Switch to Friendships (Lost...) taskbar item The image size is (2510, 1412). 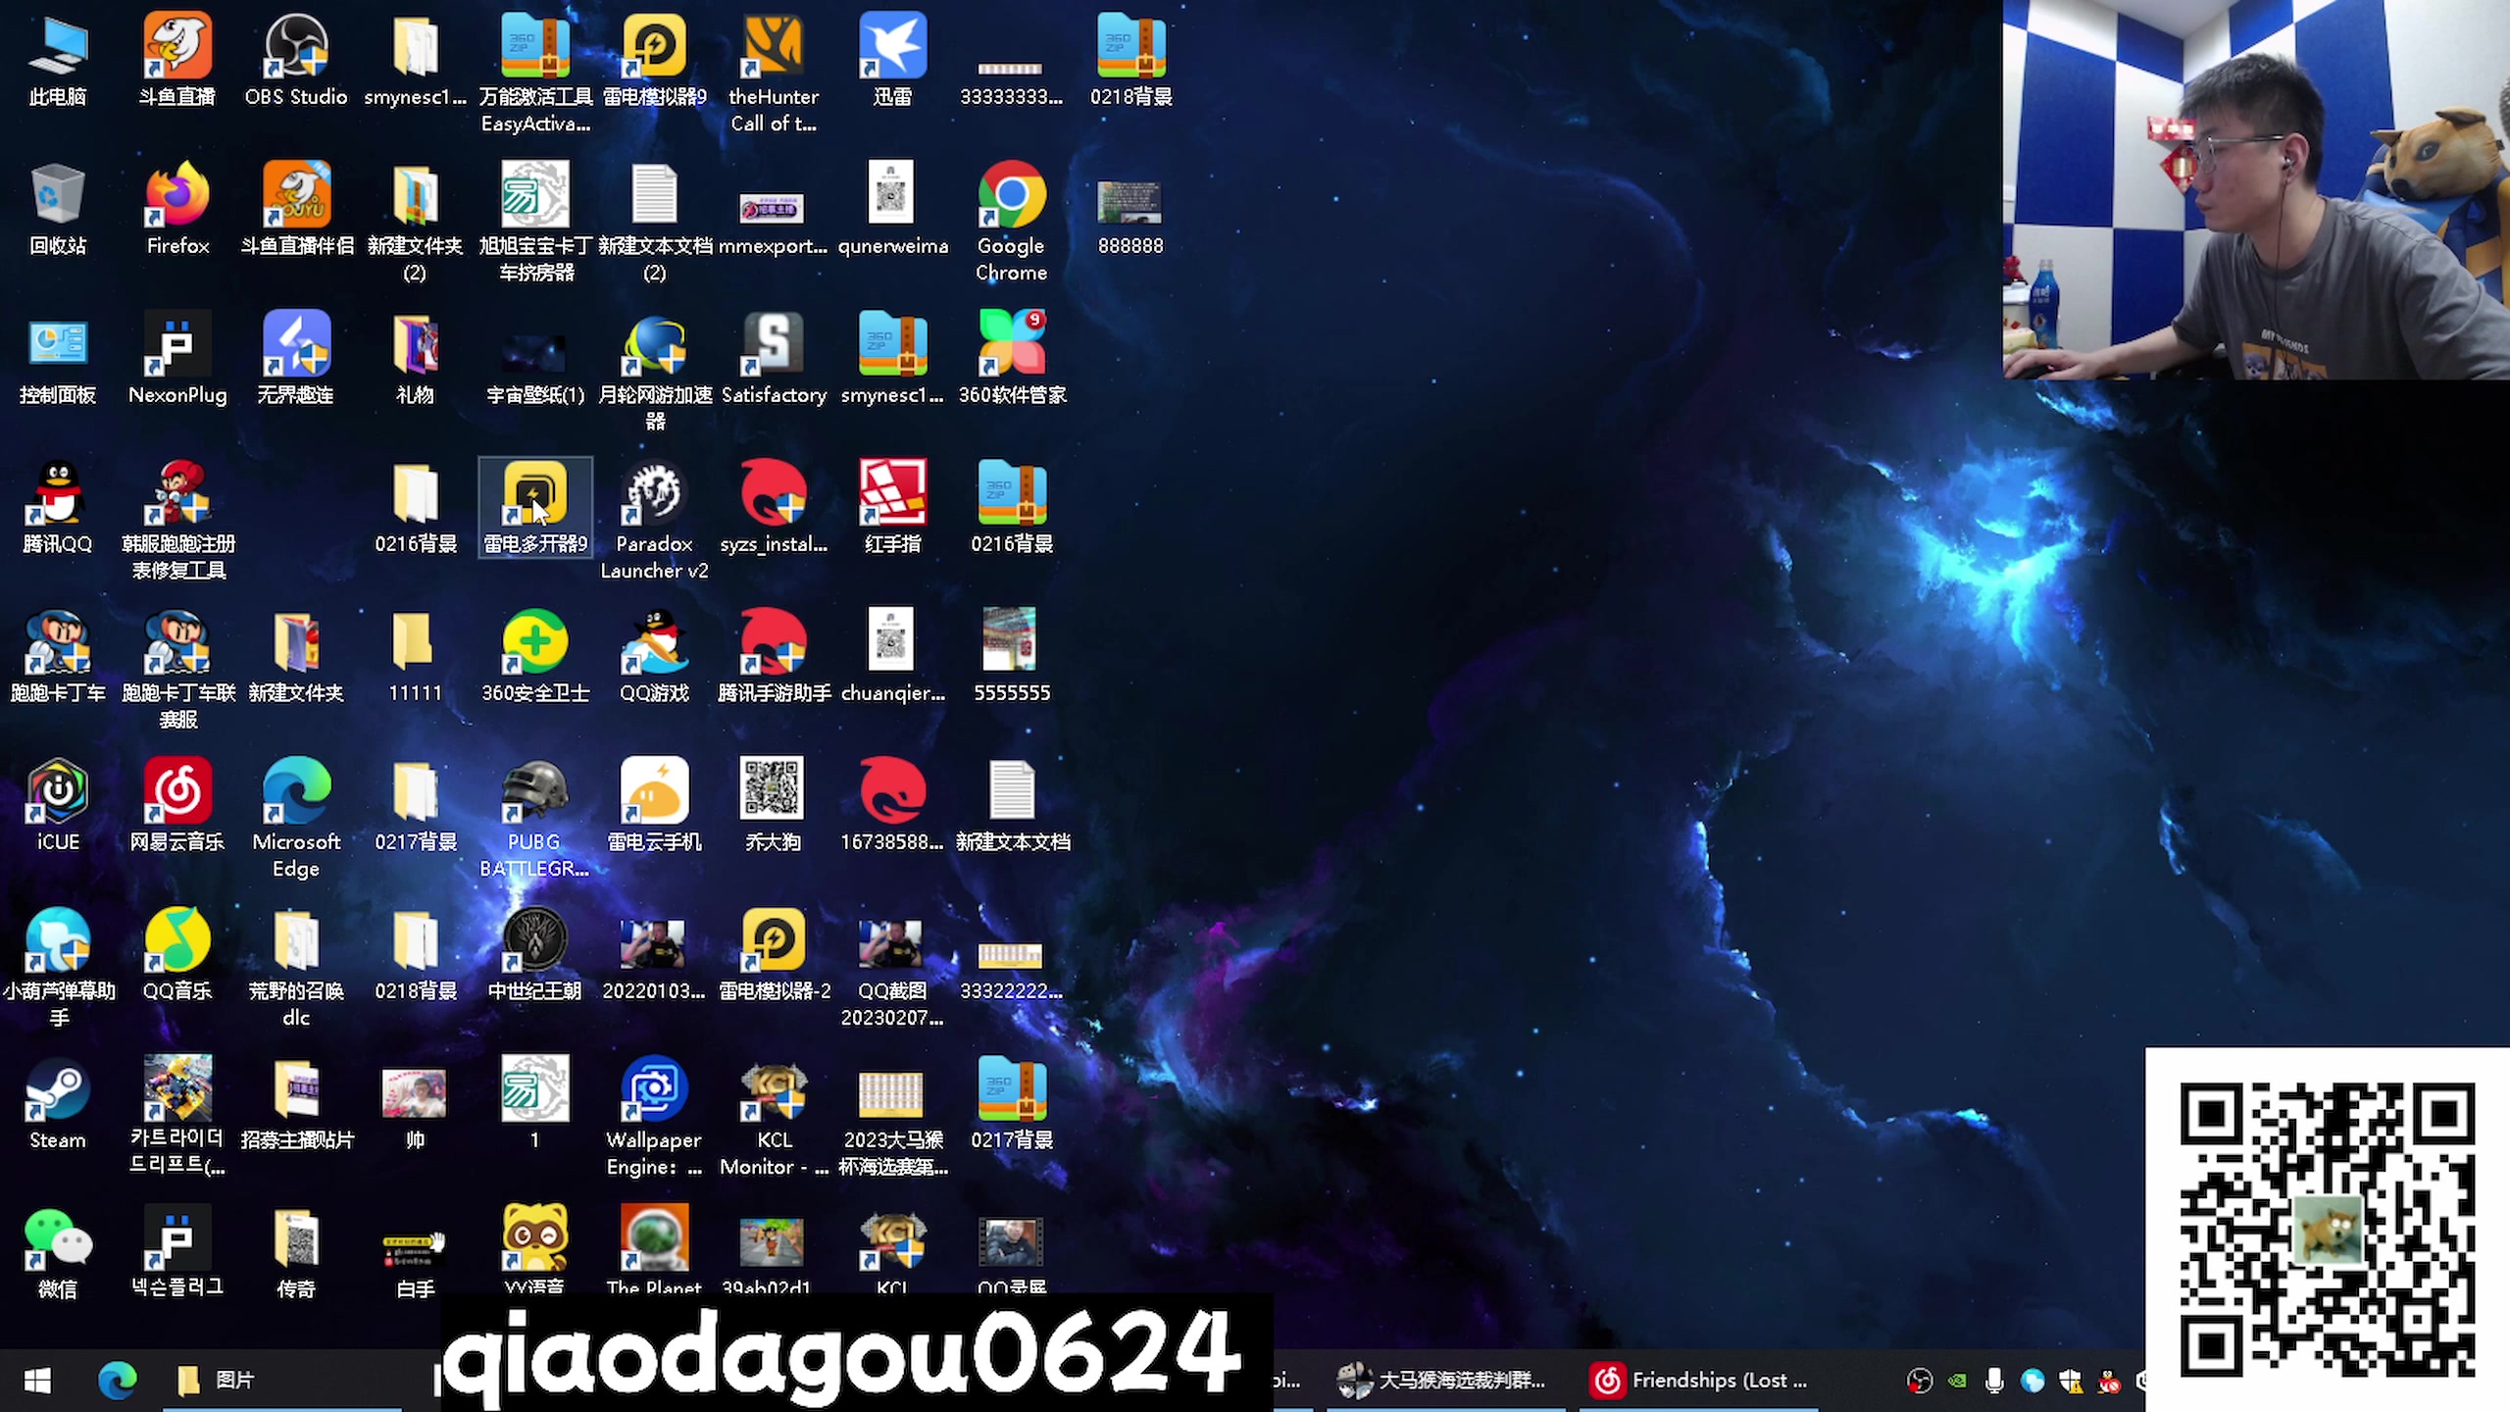click(x=1698, y=1381)
